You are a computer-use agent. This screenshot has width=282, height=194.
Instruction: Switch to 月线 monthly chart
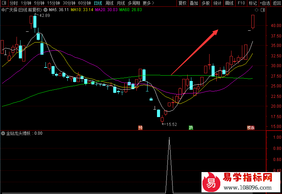121,3
